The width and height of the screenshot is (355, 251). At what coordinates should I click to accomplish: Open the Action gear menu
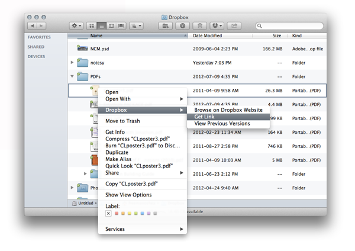(76, 26)
